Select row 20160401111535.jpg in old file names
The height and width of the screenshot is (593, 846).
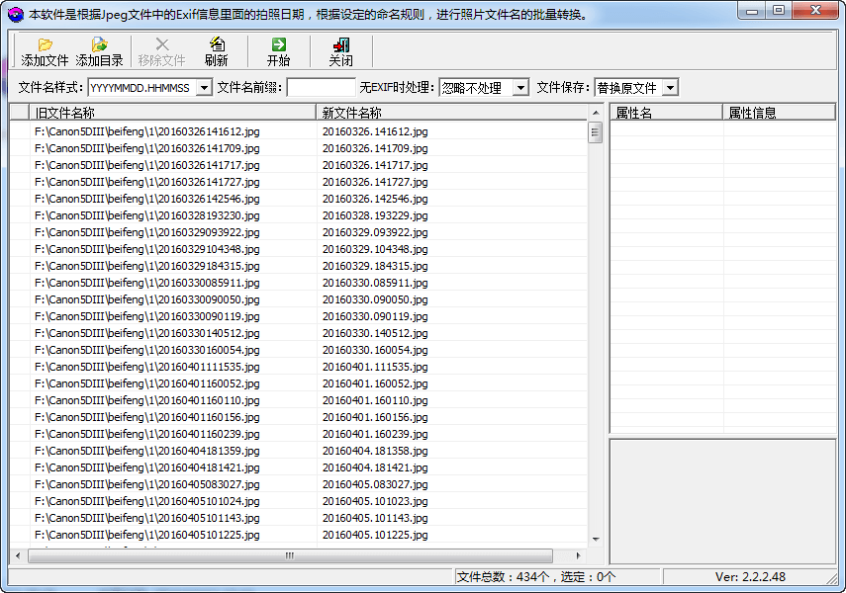pyautogui.click(x=146, y=367)
